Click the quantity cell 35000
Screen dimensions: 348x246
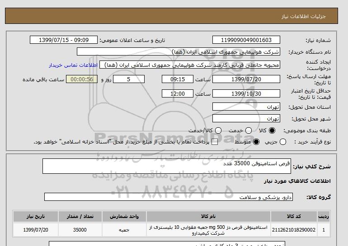(80, 230)
